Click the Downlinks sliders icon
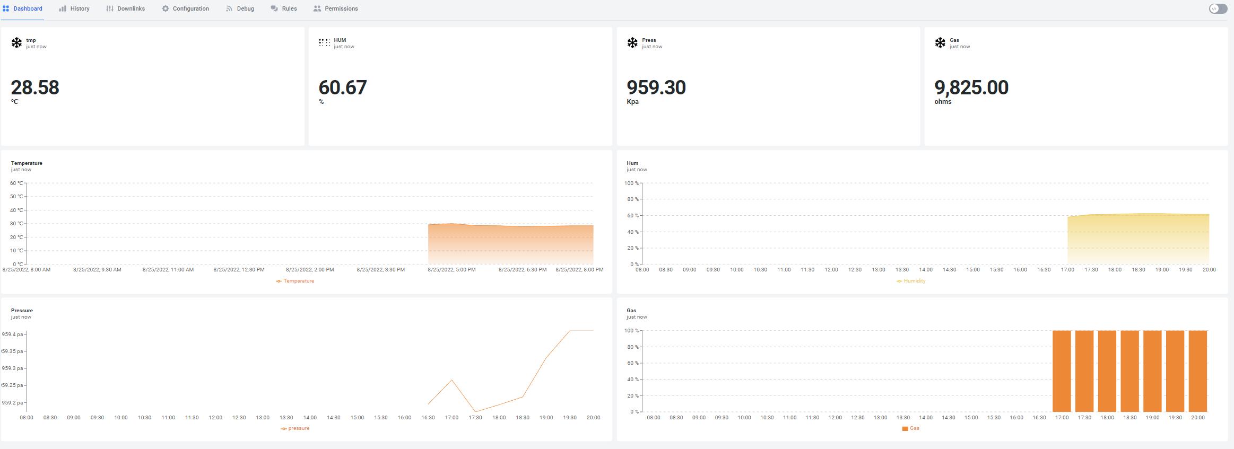The image size is (1234, 449). pyautogui.click(x=110, y=8)
